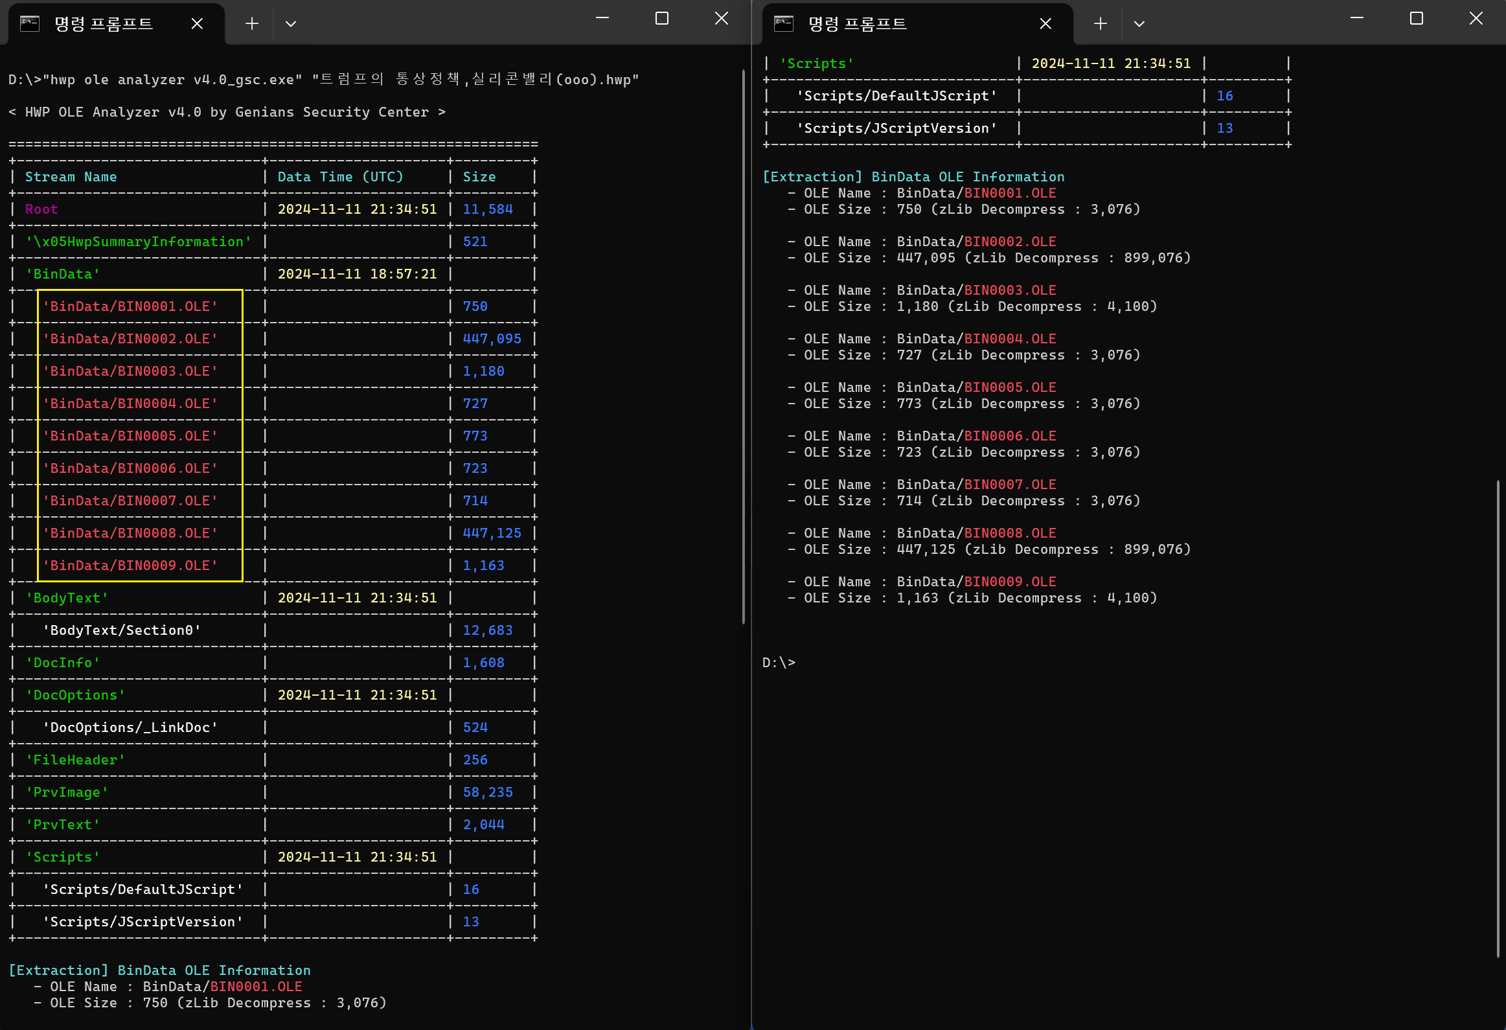
Task: Click 'BinData/BIN0008.OLE' in the stream table
Action: (x=130, y=534)
